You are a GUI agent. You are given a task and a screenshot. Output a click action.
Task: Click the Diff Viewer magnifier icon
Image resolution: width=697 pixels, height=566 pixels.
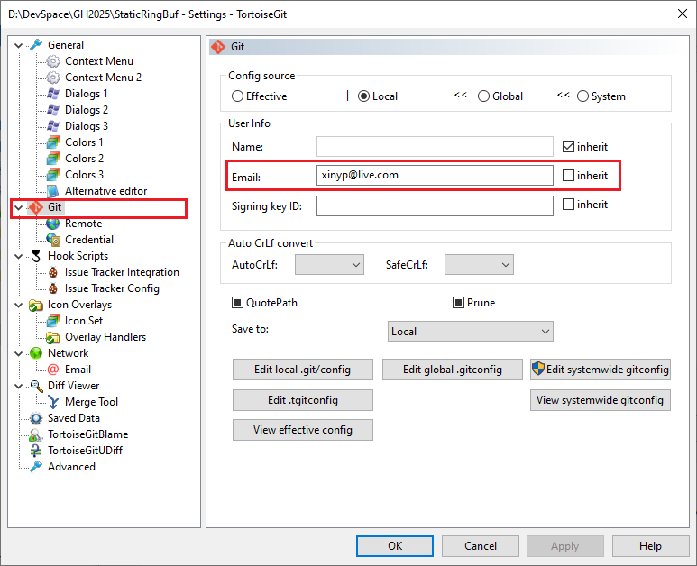click(x=36, y=386)
